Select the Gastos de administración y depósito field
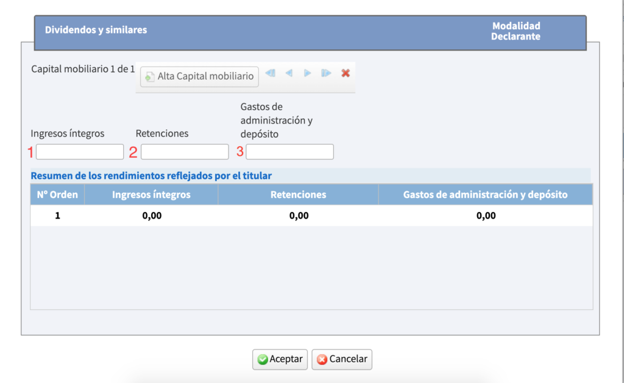This screenshot has width=624, height=383. coord(289,152)
